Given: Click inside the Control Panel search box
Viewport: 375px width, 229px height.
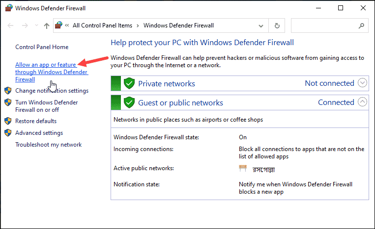Looking at the screenshot, I should [324, 25].
